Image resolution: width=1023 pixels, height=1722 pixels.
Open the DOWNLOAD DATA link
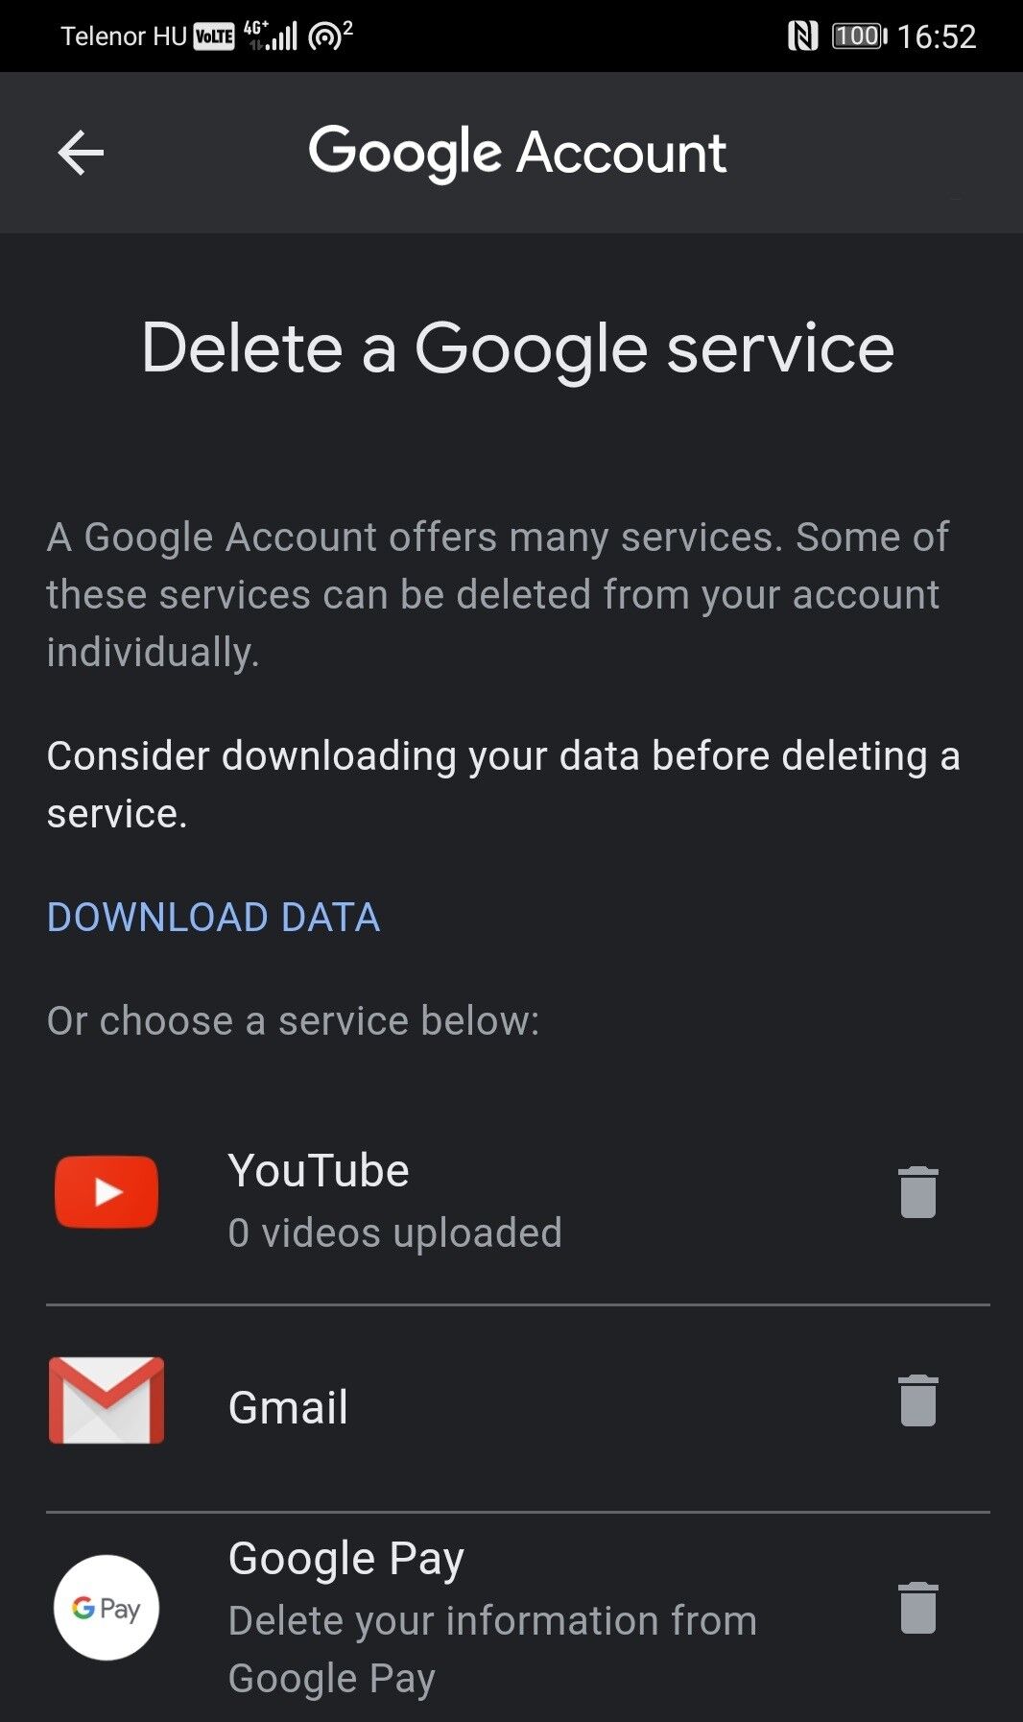click(x=213, y=918)
